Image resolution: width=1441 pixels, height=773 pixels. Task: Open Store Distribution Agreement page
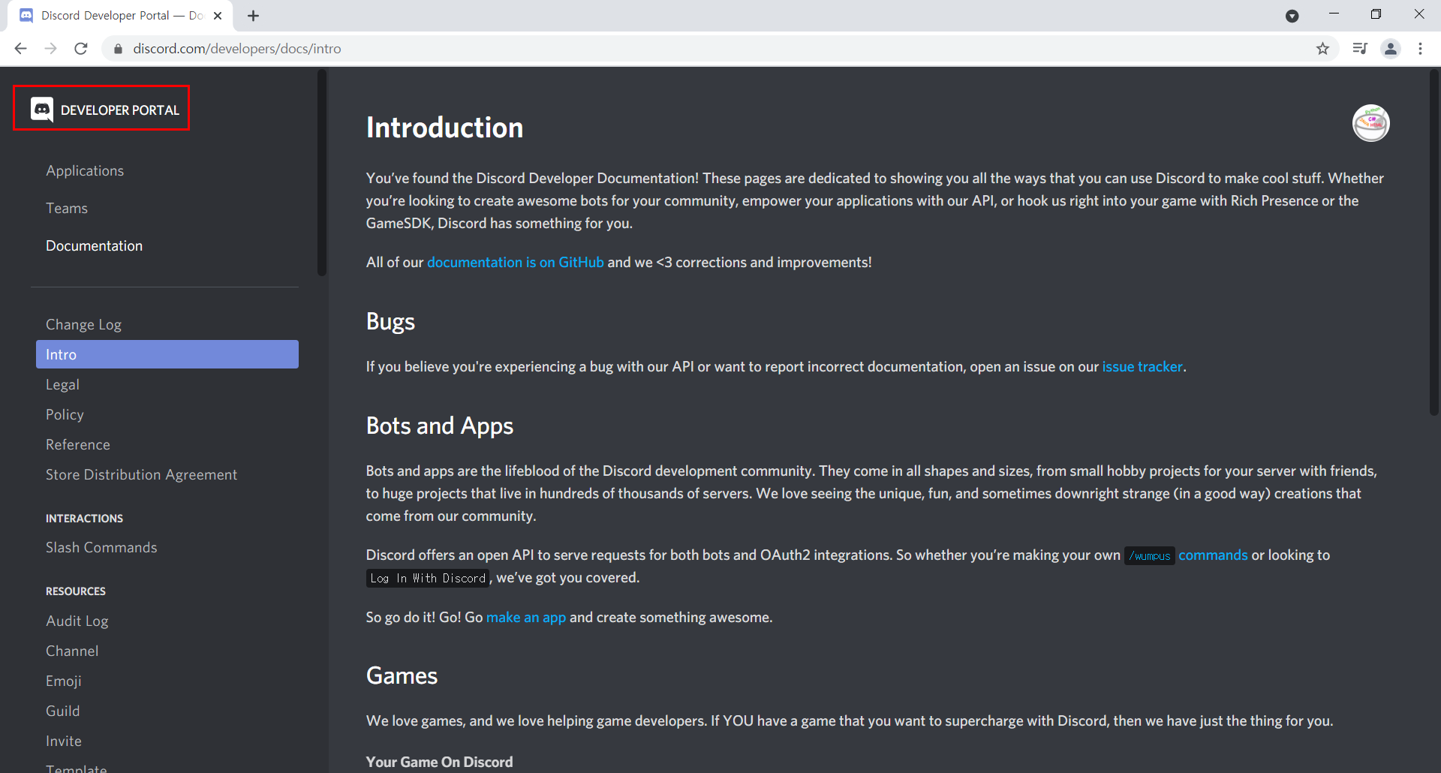pos(141,475)
